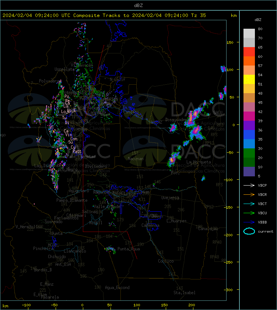
Task: Click the radar echo above Punta_Agua
Action: (x=111, y=249)
